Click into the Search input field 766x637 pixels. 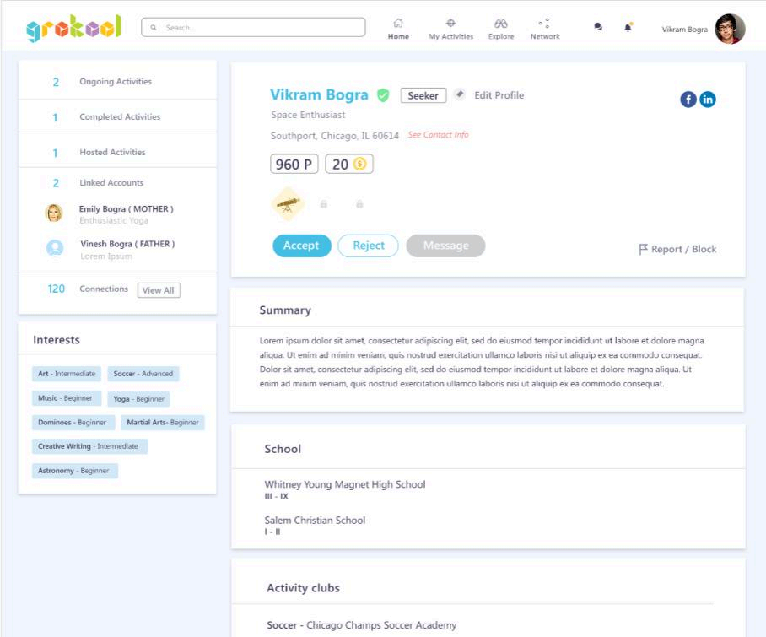point(253,28)
